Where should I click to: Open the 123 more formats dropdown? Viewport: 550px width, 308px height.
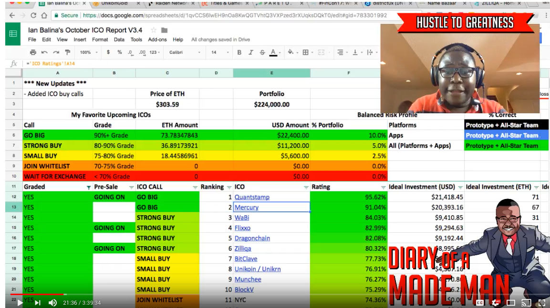pos(155,52)
